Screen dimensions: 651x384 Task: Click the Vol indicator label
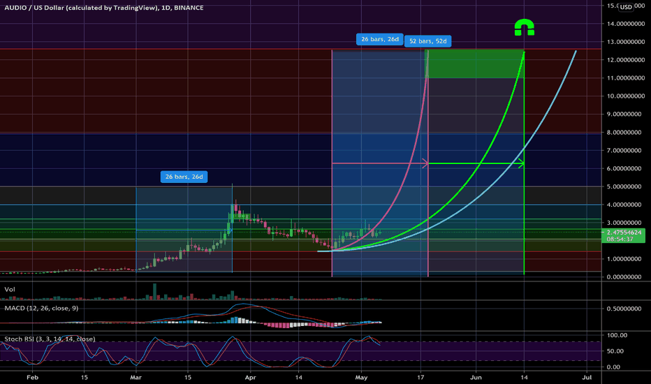[x=10, y=289]
